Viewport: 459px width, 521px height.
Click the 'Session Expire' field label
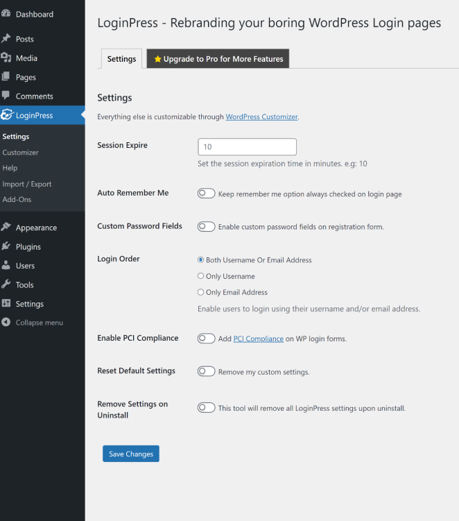point(122,145)
